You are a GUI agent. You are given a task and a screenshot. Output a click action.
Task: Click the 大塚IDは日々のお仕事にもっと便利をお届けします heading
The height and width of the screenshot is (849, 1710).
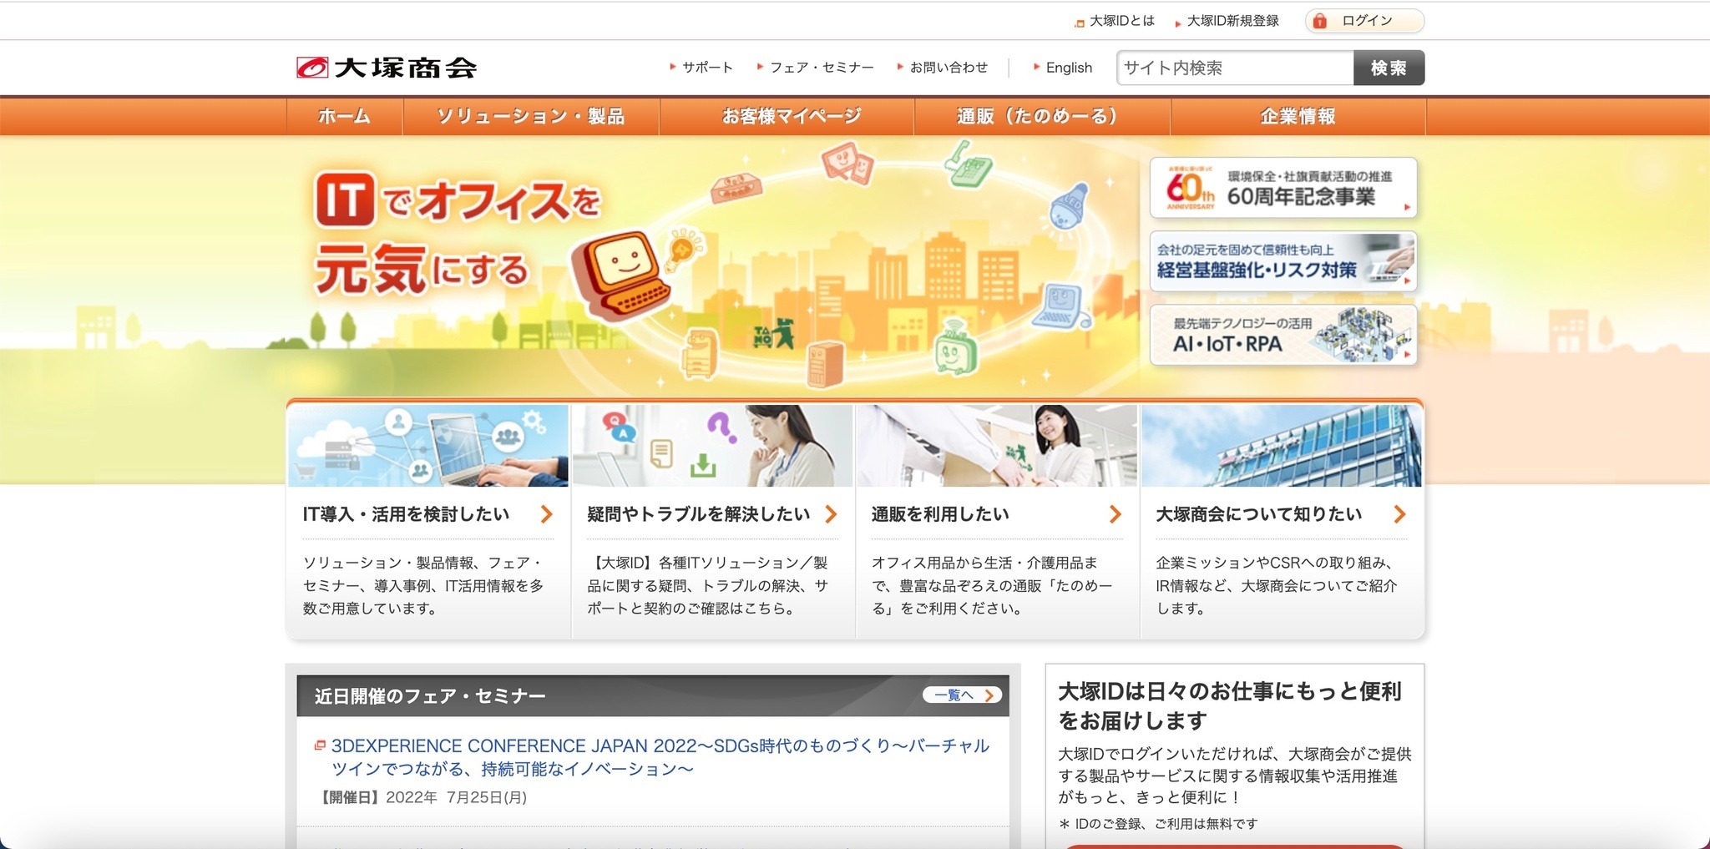[x=1230, y=705]
